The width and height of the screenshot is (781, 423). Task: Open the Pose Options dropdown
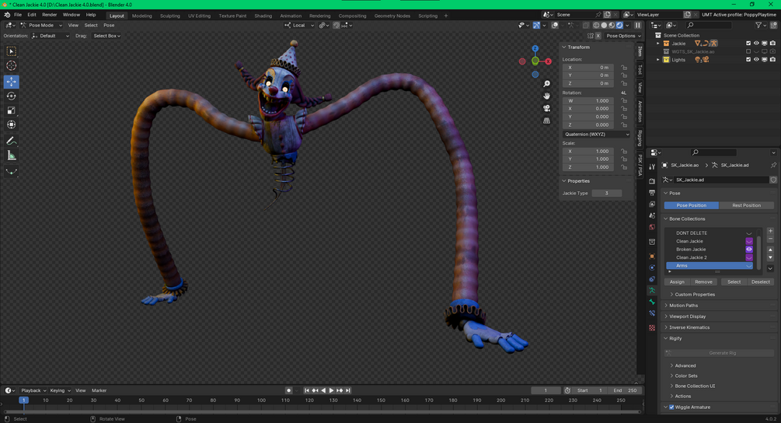point(623,36)
